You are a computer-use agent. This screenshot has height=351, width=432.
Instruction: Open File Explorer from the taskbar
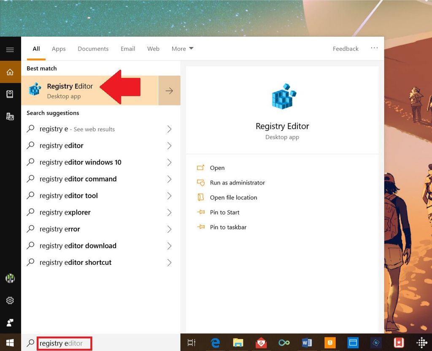tap(238, 343)
